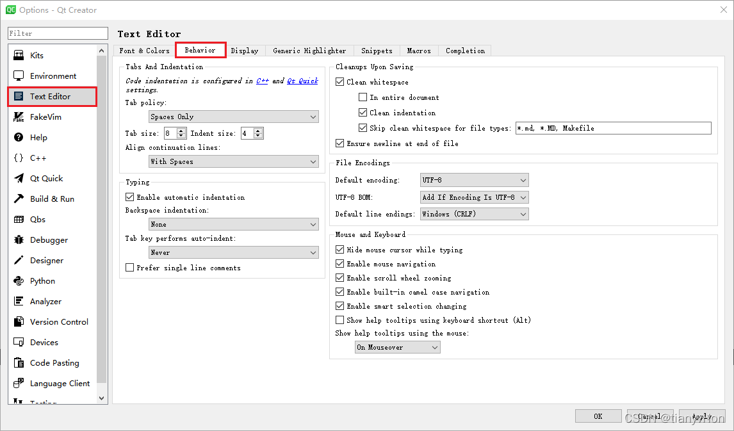Click category list scroll up arrow

[x=102, y=50]
